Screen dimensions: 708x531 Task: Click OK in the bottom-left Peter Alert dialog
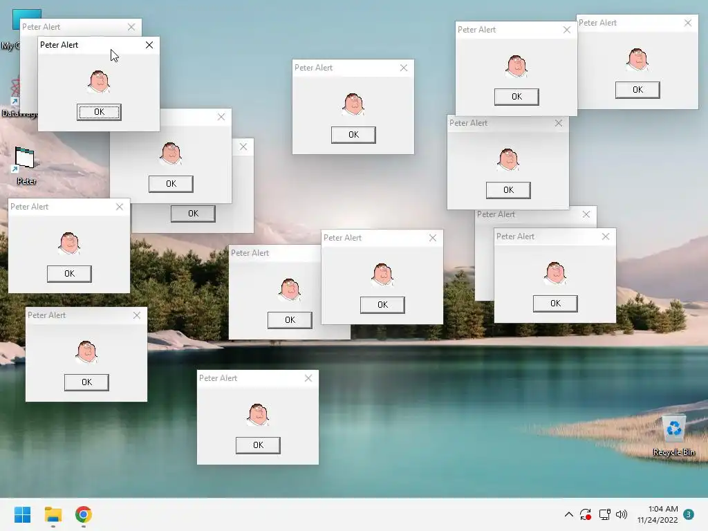coord(86,382)
